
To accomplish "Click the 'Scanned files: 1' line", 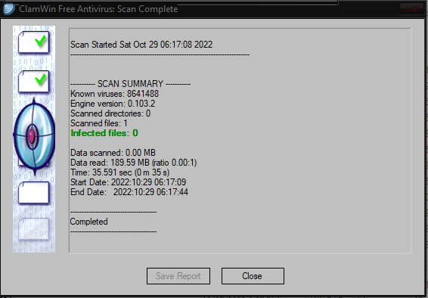I will pyautogui.click(x=99, y=123).
